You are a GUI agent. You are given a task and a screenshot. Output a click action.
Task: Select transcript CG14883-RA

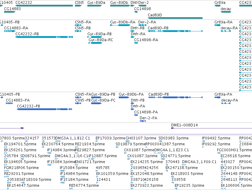coord(10,31)
